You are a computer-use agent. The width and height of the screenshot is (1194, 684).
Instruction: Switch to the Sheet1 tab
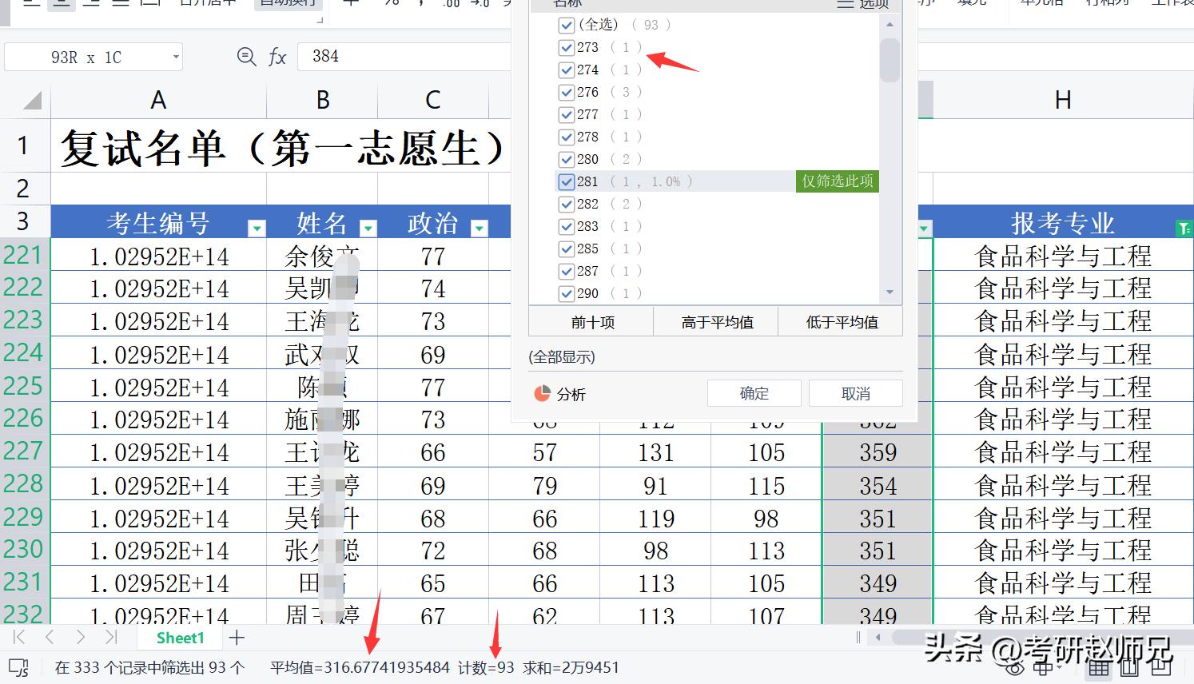[180, 637]
